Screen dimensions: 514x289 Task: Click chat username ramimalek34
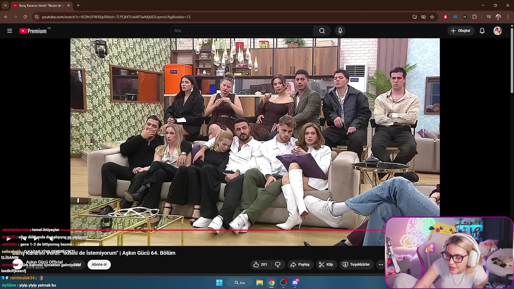tap(22, 278)
